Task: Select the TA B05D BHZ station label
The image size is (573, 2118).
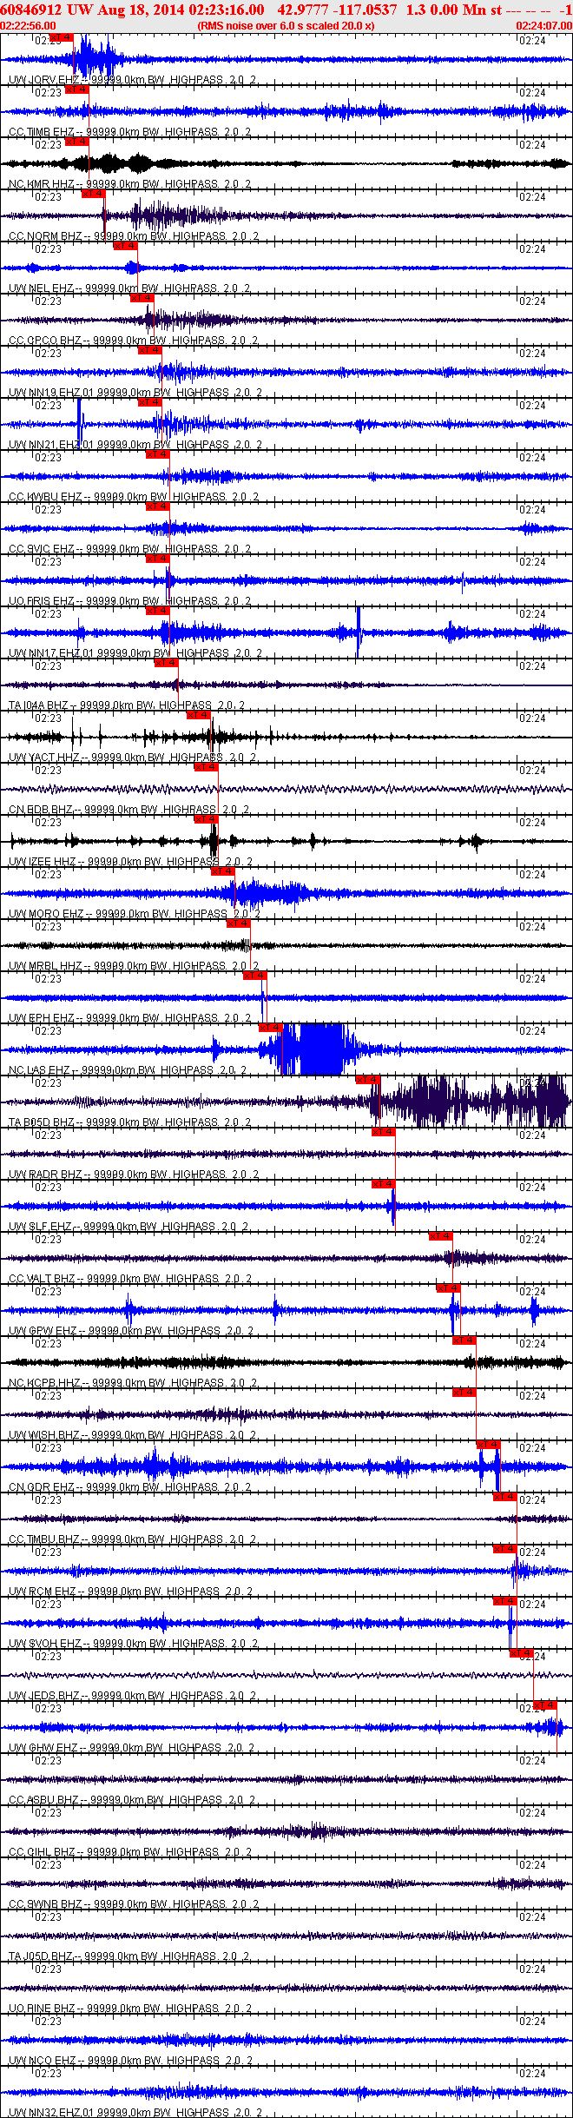Action: click(42, 1122)
